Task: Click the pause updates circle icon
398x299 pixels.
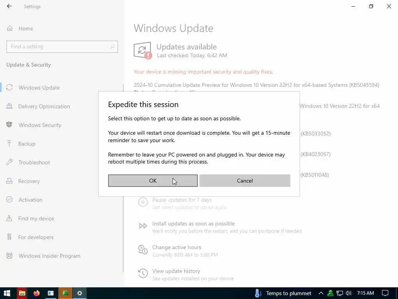Action: click(143, 202)
